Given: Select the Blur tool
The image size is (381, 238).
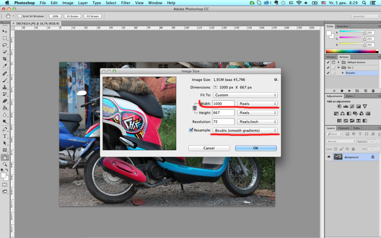Looking at the screenshot, I should 5,114.
